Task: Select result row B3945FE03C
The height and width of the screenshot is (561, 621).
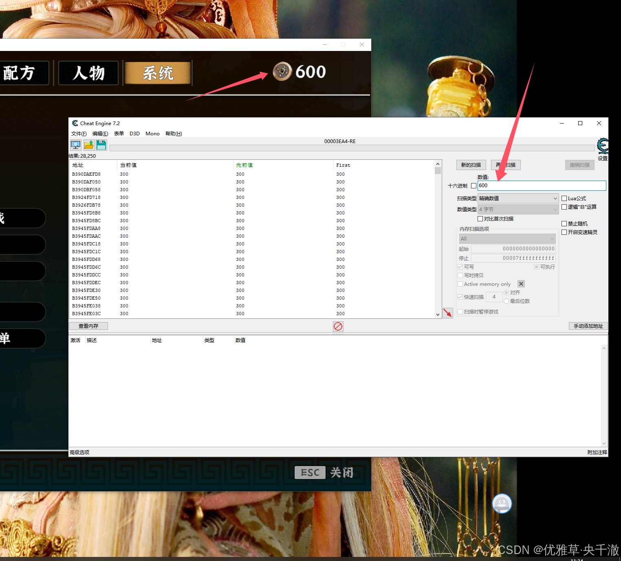Action: 252,314
